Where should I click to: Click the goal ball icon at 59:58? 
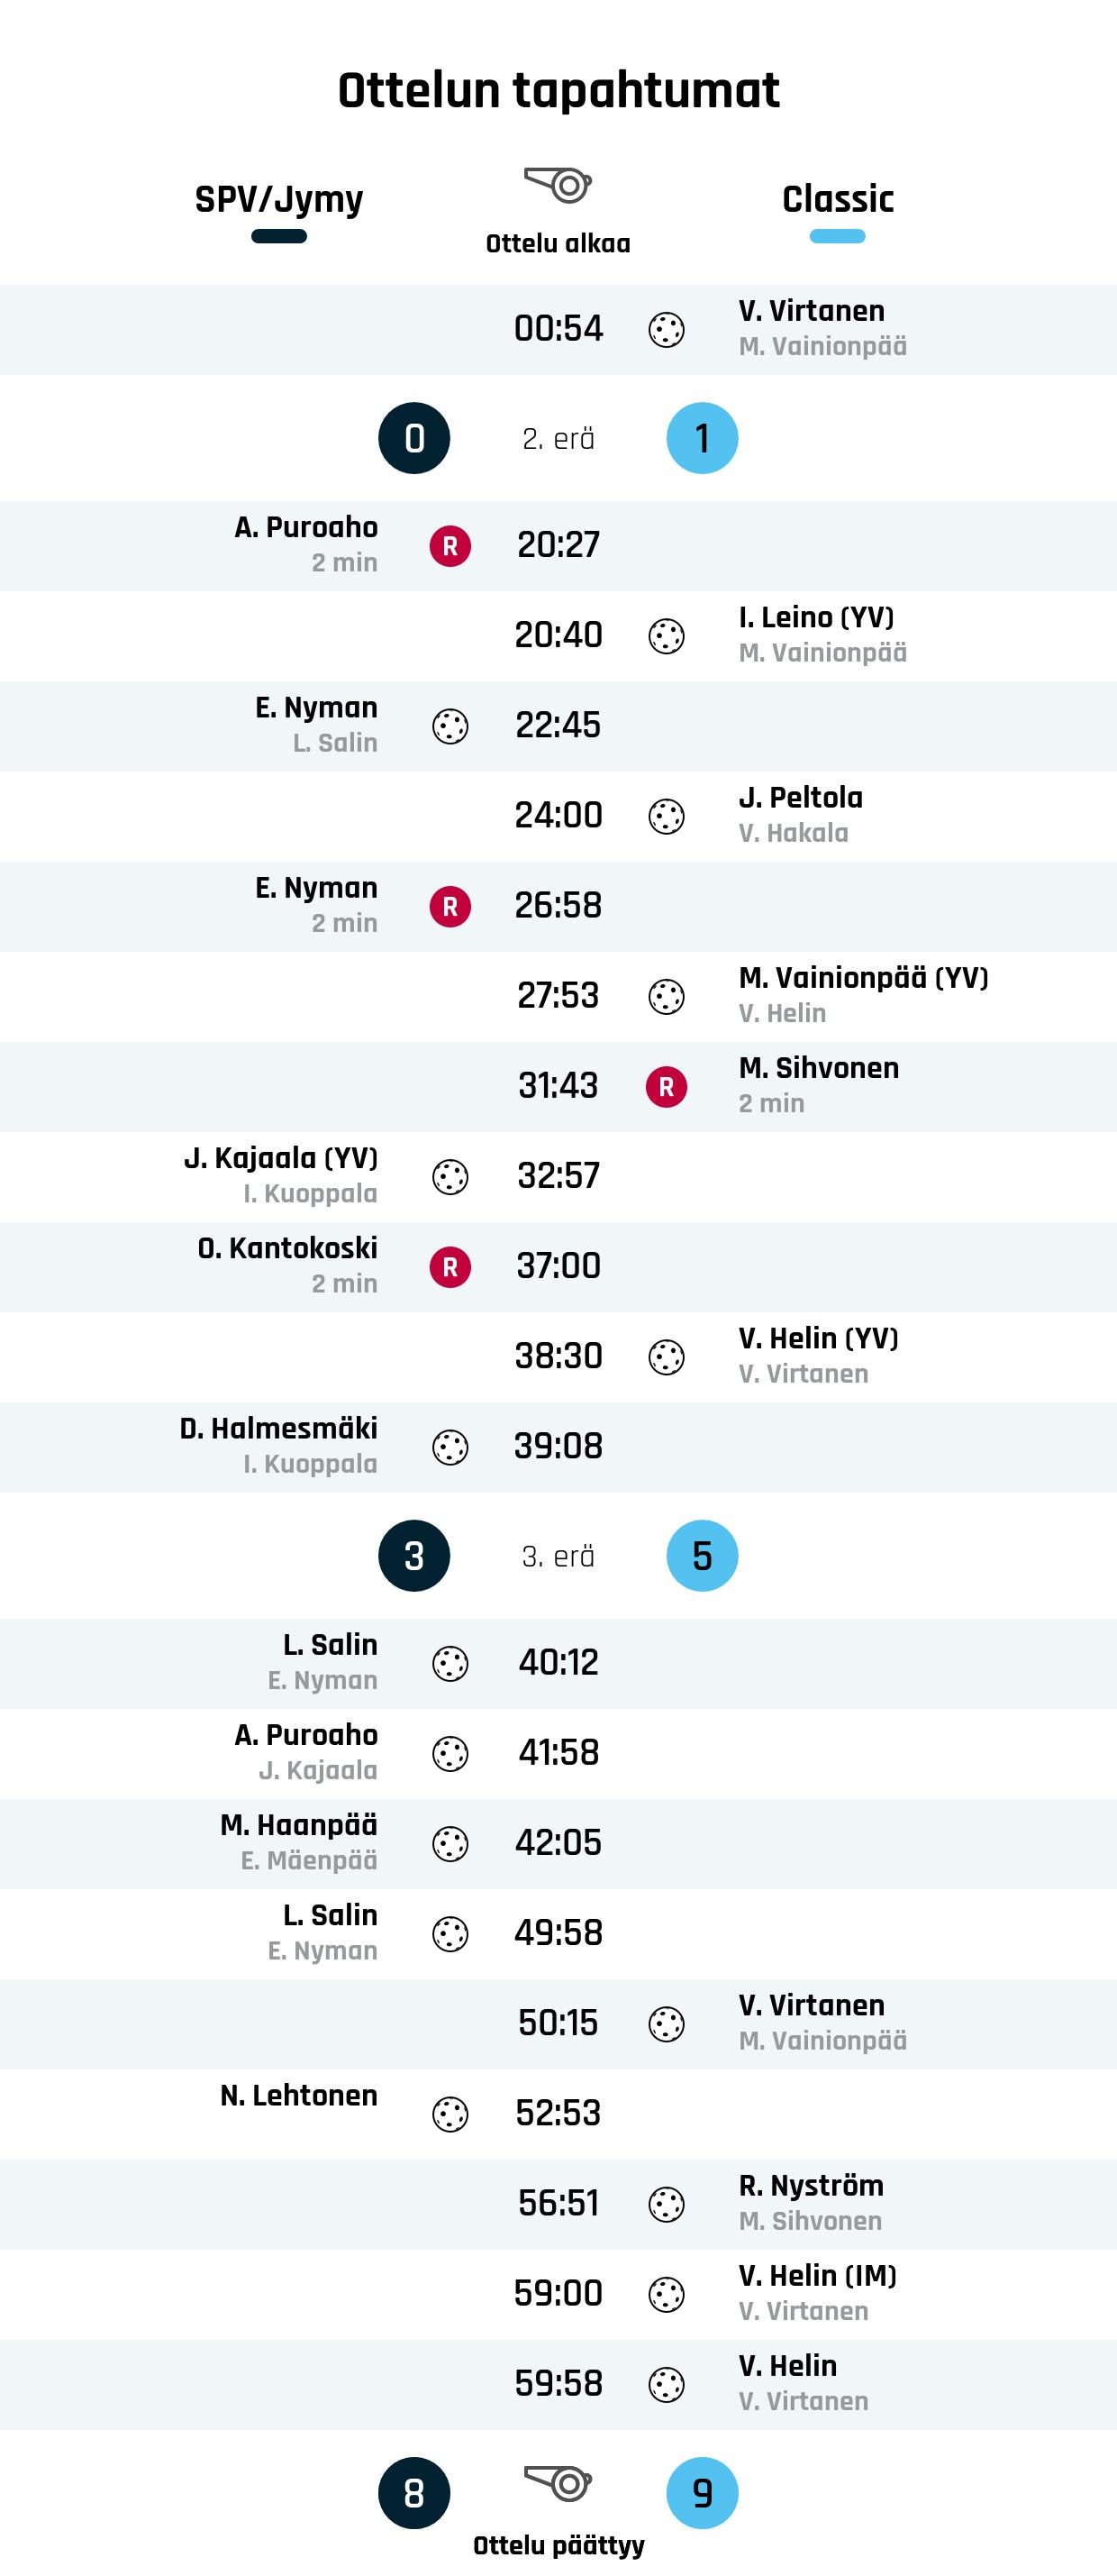click(x=667, y=2384)
